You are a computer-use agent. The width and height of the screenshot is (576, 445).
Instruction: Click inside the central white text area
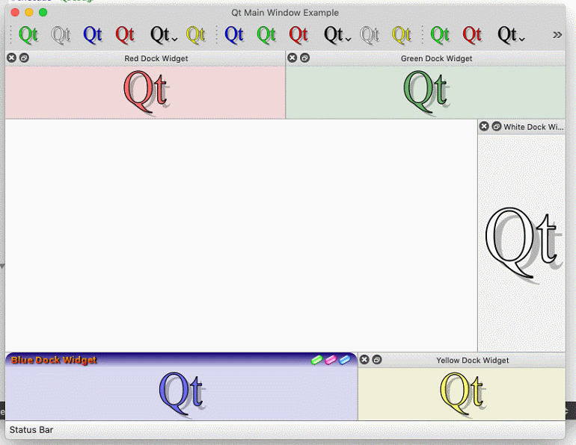point(241,235)
